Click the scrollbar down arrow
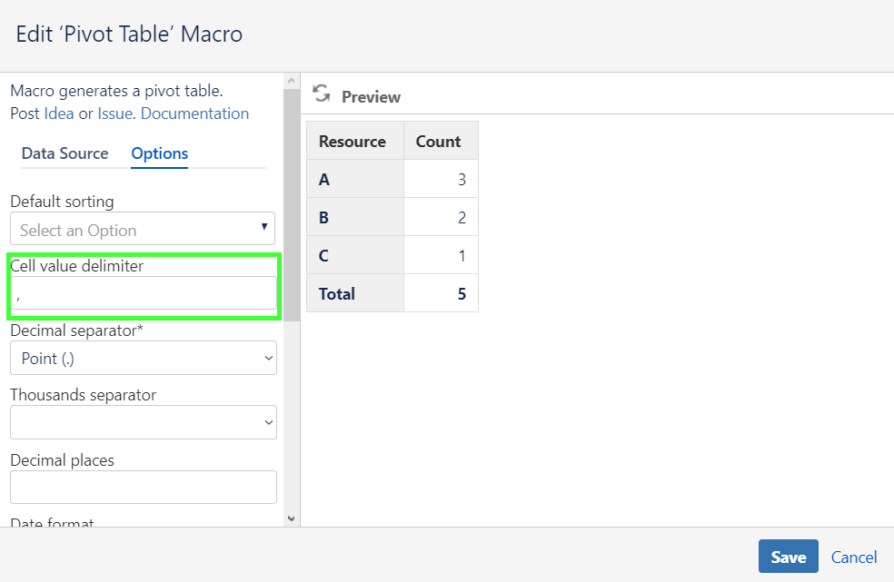Image resolution: width=894 pixels, height=582 pixels. click(x=292, y=518)
